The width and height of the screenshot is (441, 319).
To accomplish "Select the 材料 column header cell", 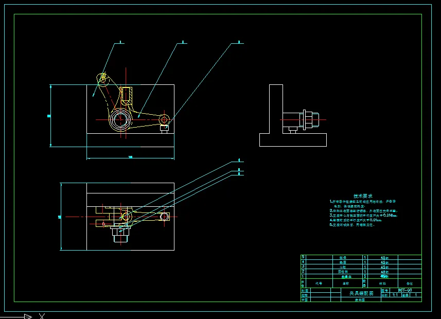I will [x=382, y=283].
